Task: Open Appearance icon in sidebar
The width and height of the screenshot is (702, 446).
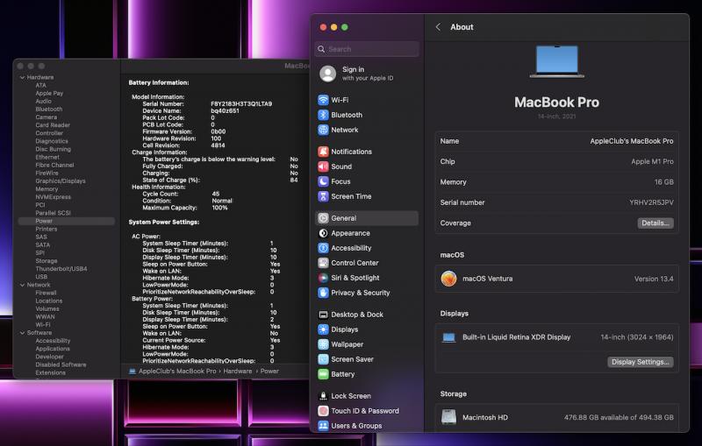Action: (x=323, y=233)
